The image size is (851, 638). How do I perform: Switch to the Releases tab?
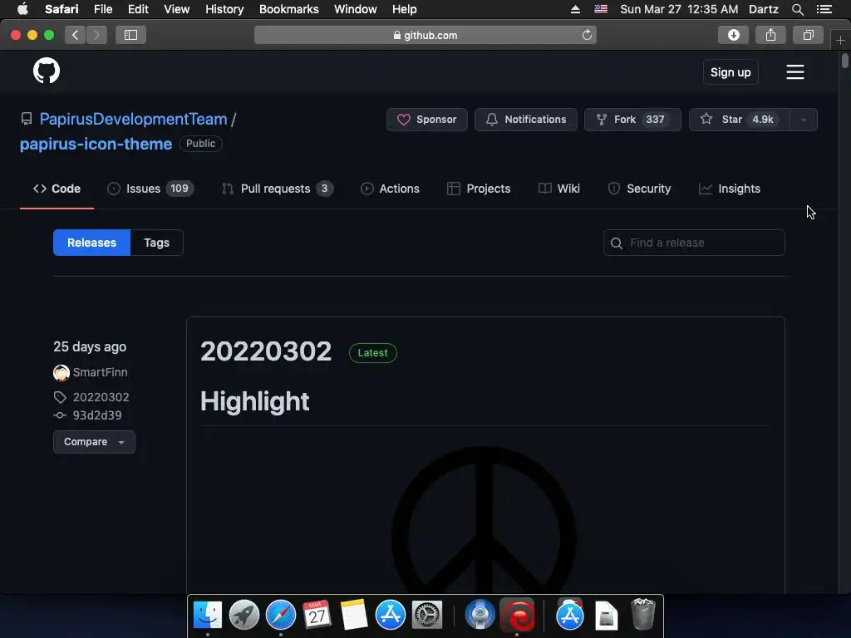click(x=91, y=243)
